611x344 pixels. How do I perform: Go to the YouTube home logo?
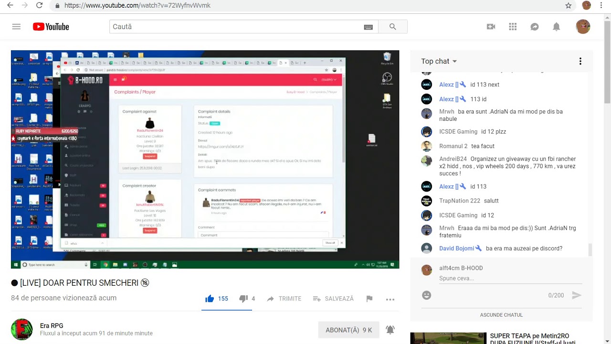click(51, 27)
